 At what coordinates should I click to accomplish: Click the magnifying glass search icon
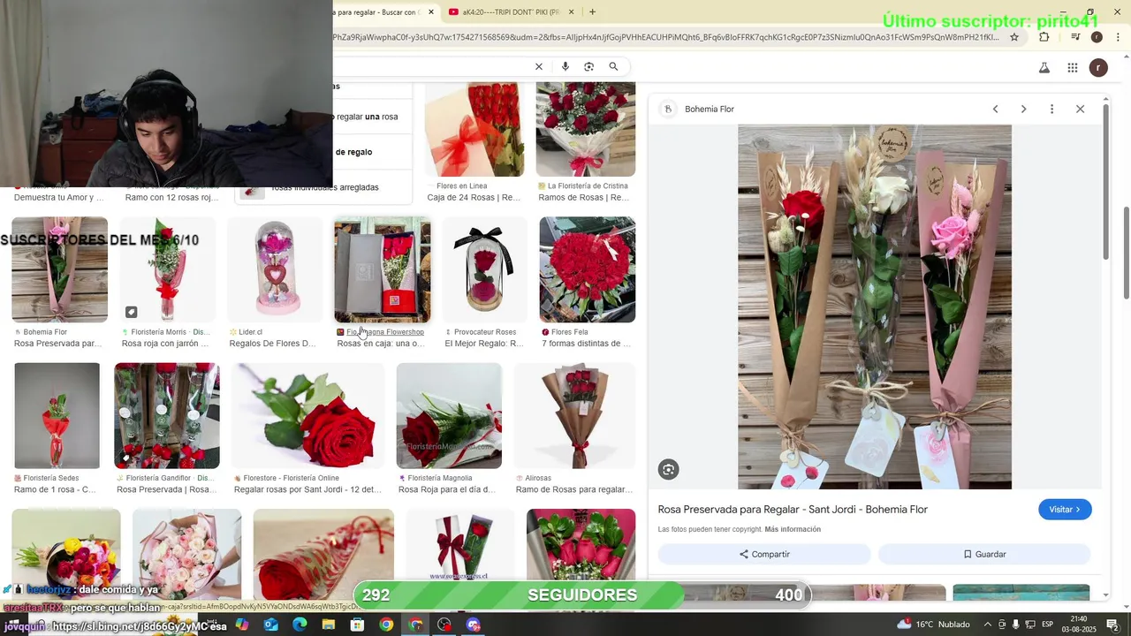point(613,67)
